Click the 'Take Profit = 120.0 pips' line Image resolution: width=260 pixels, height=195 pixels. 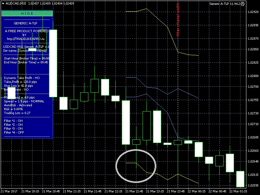coord(20,82)
